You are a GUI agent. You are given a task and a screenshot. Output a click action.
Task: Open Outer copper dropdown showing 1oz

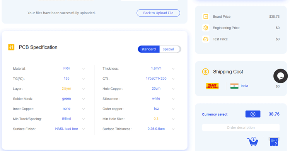click(160, 109)
